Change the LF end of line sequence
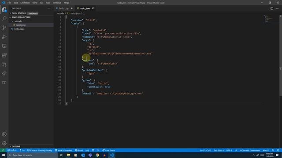The image size is (282, 158). coord(236,150)
